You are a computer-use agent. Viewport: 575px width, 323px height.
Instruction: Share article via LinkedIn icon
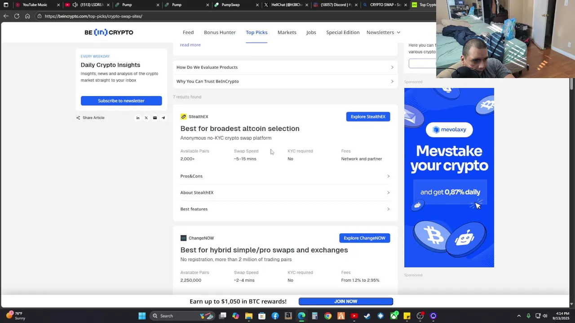tap(138, 118)
